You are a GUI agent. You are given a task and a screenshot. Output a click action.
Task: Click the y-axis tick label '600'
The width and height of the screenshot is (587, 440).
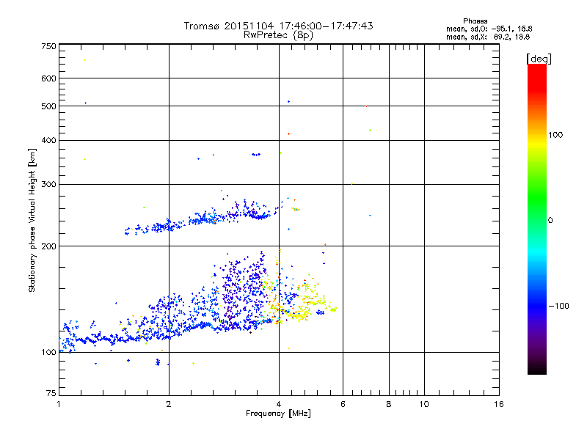tap(48, 78)
